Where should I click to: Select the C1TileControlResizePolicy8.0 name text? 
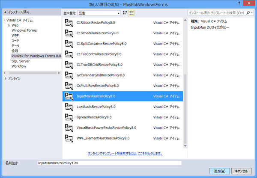click(x=99, y=54)
